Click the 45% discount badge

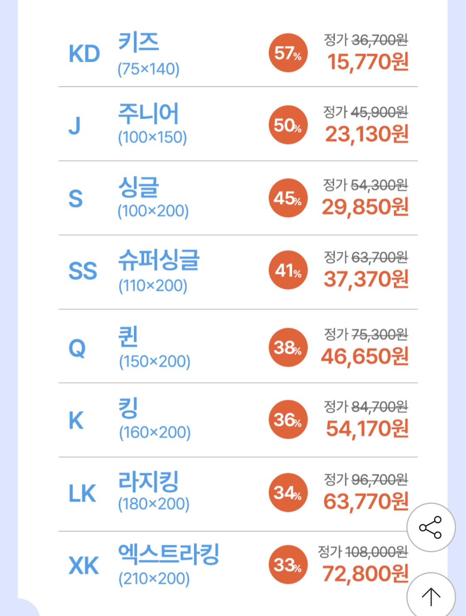click(288, 198)
